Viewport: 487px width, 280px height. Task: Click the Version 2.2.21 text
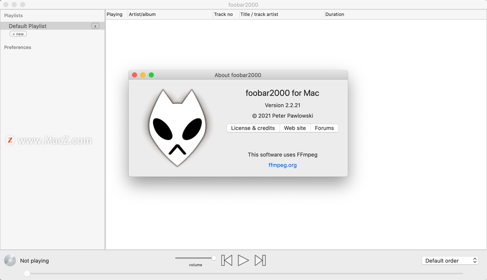(283, 105)
